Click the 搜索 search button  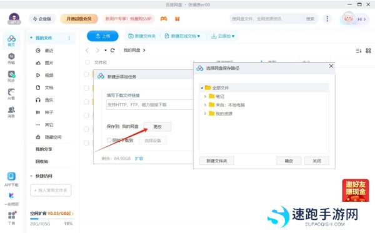(310, 19)
